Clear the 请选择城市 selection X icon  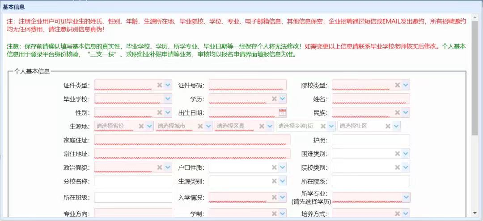[x=200, y=126]
